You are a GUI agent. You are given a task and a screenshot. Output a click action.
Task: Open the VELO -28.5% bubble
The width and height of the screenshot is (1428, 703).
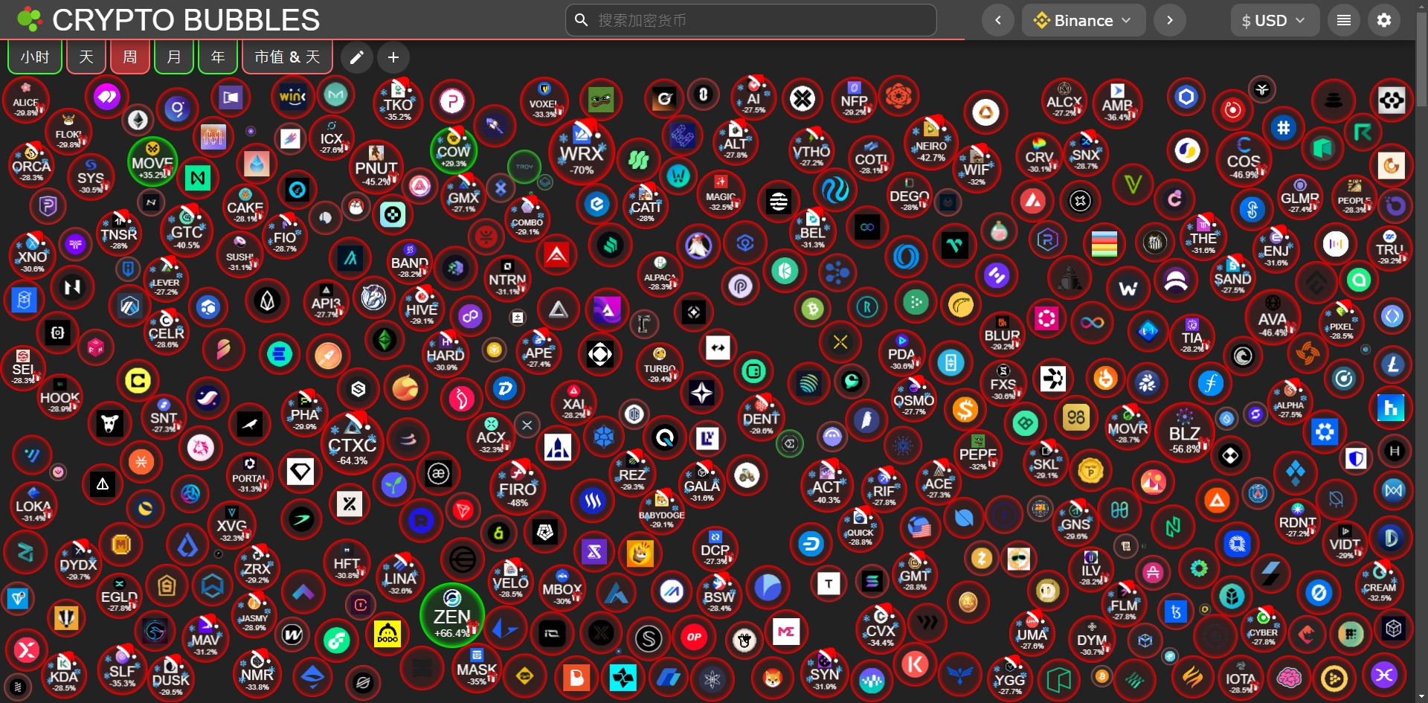click(511, 581)
